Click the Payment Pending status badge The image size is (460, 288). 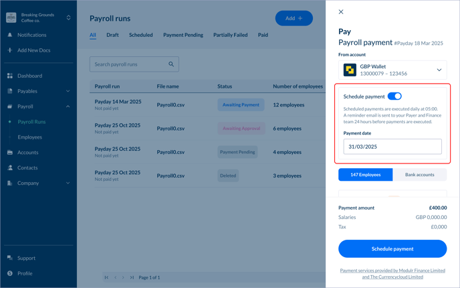[x=237, y=152]
